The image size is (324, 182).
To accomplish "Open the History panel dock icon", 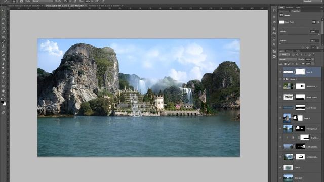I will 274,10.
